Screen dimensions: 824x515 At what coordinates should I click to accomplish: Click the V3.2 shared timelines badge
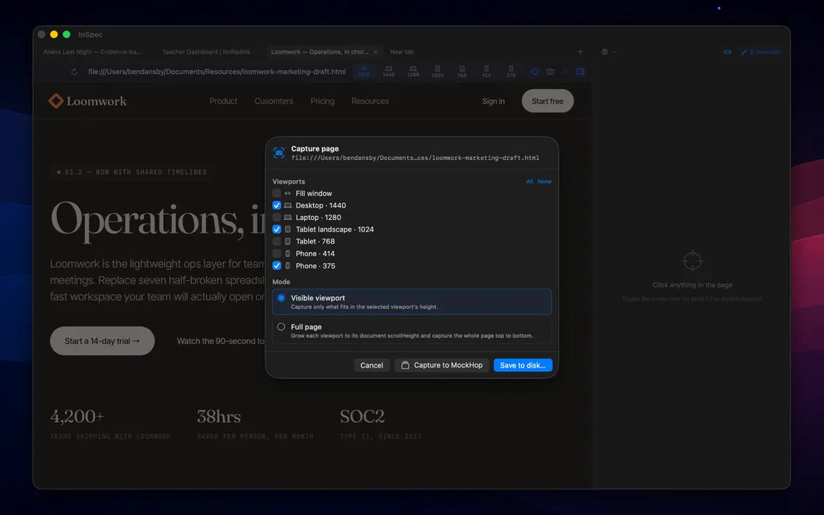pyautogui.click(x=132, y=172)
